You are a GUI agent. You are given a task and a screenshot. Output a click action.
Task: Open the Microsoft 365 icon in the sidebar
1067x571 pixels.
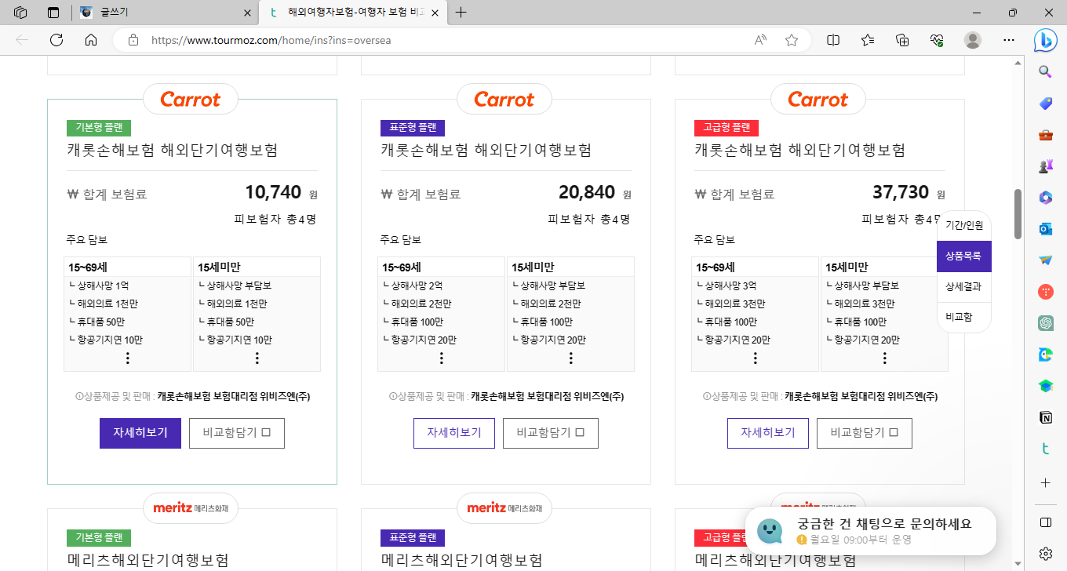(1045, 198)
